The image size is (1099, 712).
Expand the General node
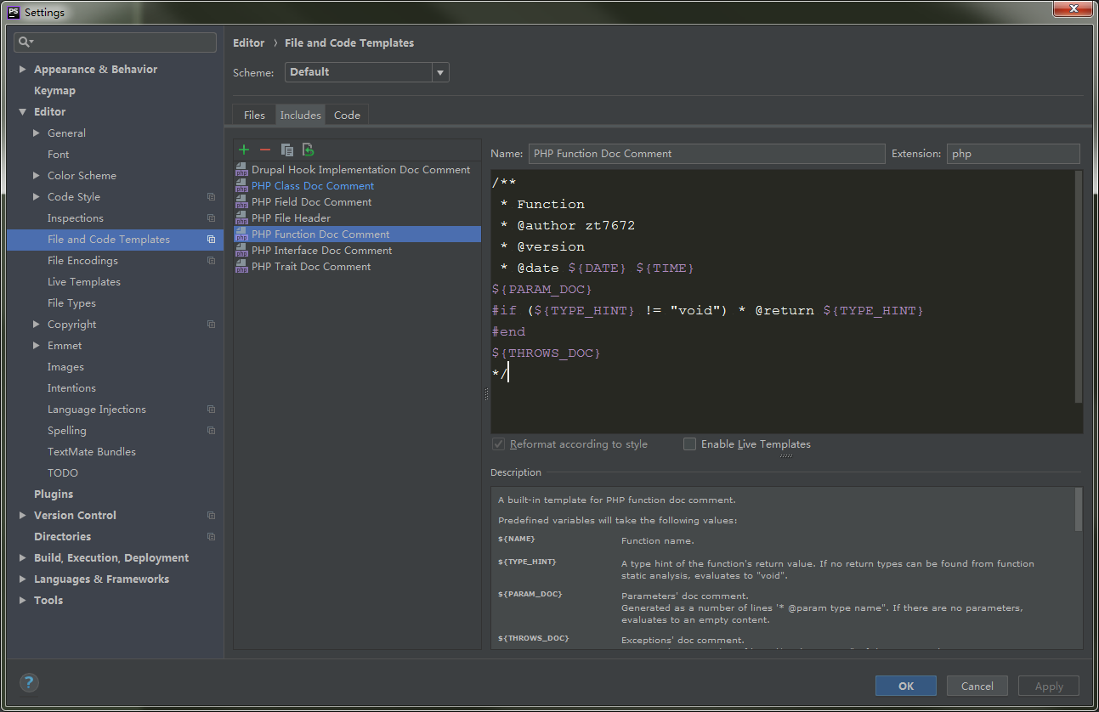point(37,133)
